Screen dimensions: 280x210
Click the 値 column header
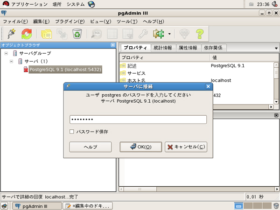(244, 57)
